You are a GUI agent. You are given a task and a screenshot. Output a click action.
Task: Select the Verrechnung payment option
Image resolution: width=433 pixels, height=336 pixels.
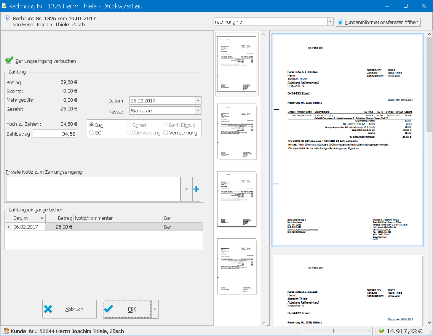pos(180,133)
